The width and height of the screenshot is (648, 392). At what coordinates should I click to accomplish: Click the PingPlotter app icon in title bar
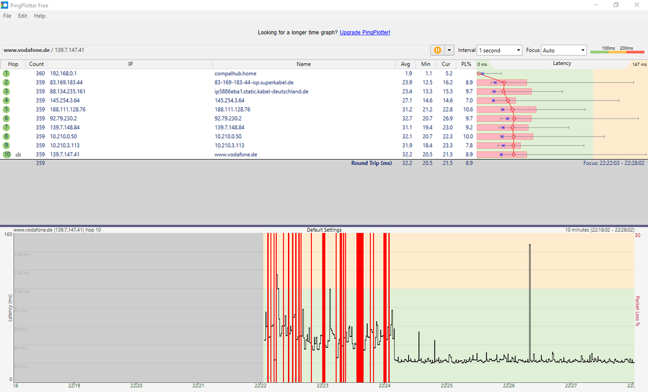click(x=5, y=5)
